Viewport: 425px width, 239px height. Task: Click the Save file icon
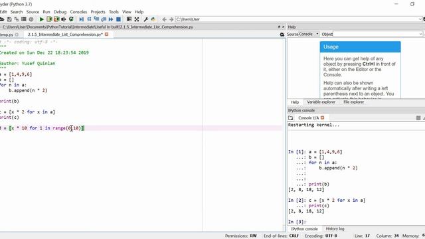tap(9, 19)
